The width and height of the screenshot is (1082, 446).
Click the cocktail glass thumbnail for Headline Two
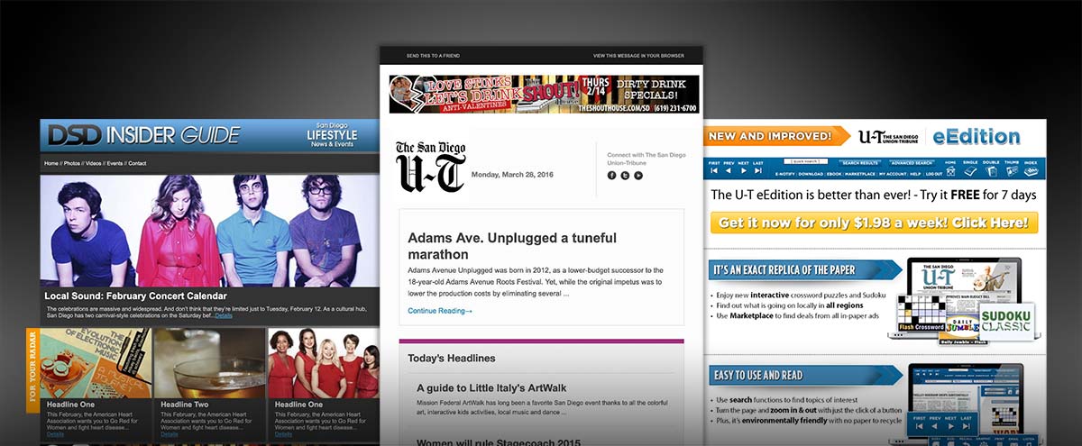pos(208,361)
